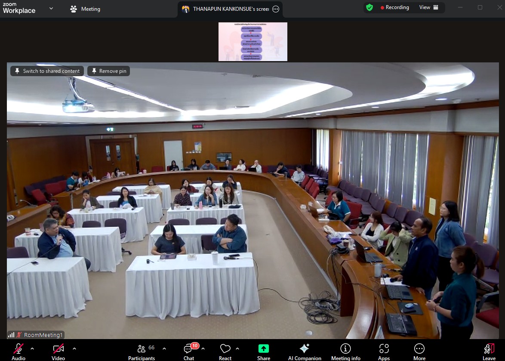Open the More options menu
The image size is (505, 361).
(419, 352)
